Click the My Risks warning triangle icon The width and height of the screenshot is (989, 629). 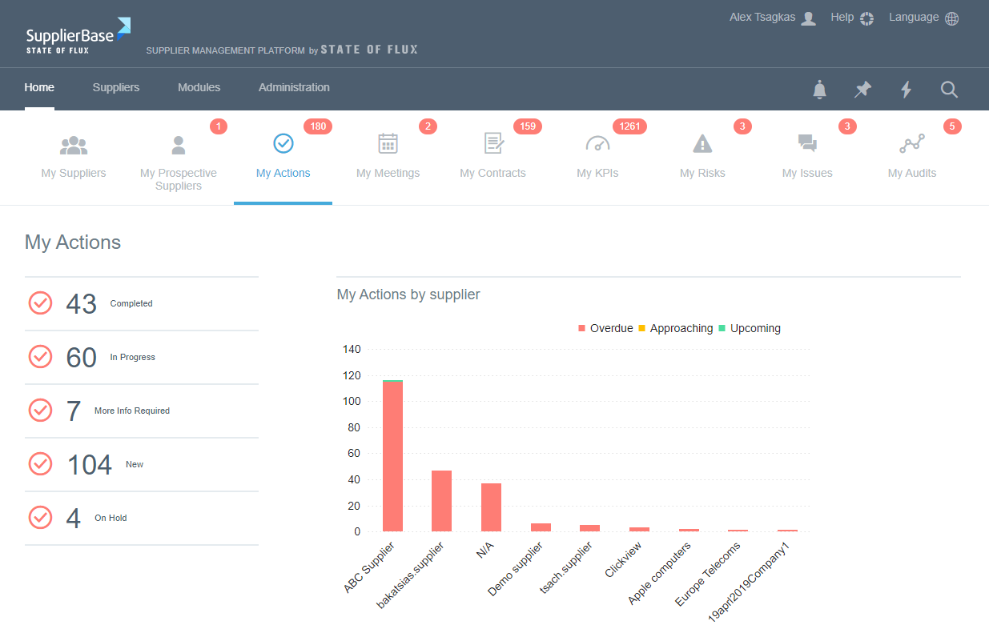702,144
